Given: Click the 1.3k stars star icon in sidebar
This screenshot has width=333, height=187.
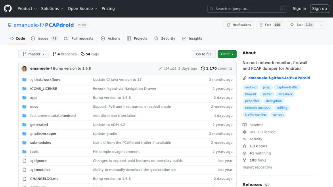Looking at the screenshot, I should 245,146.
